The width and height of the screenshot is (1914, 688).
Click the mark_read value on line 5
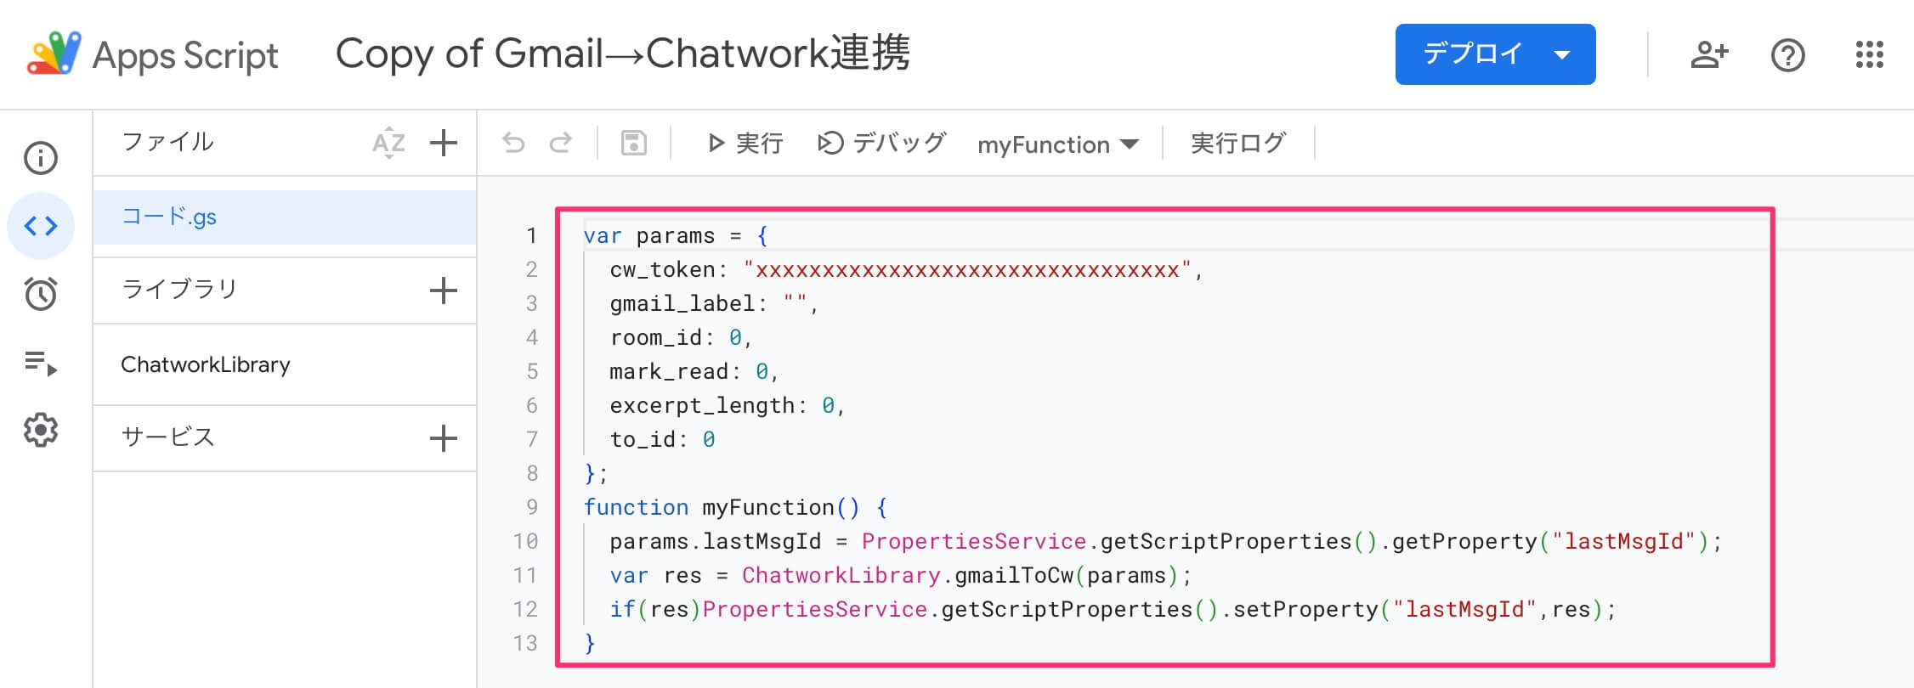tap(762, 372)
